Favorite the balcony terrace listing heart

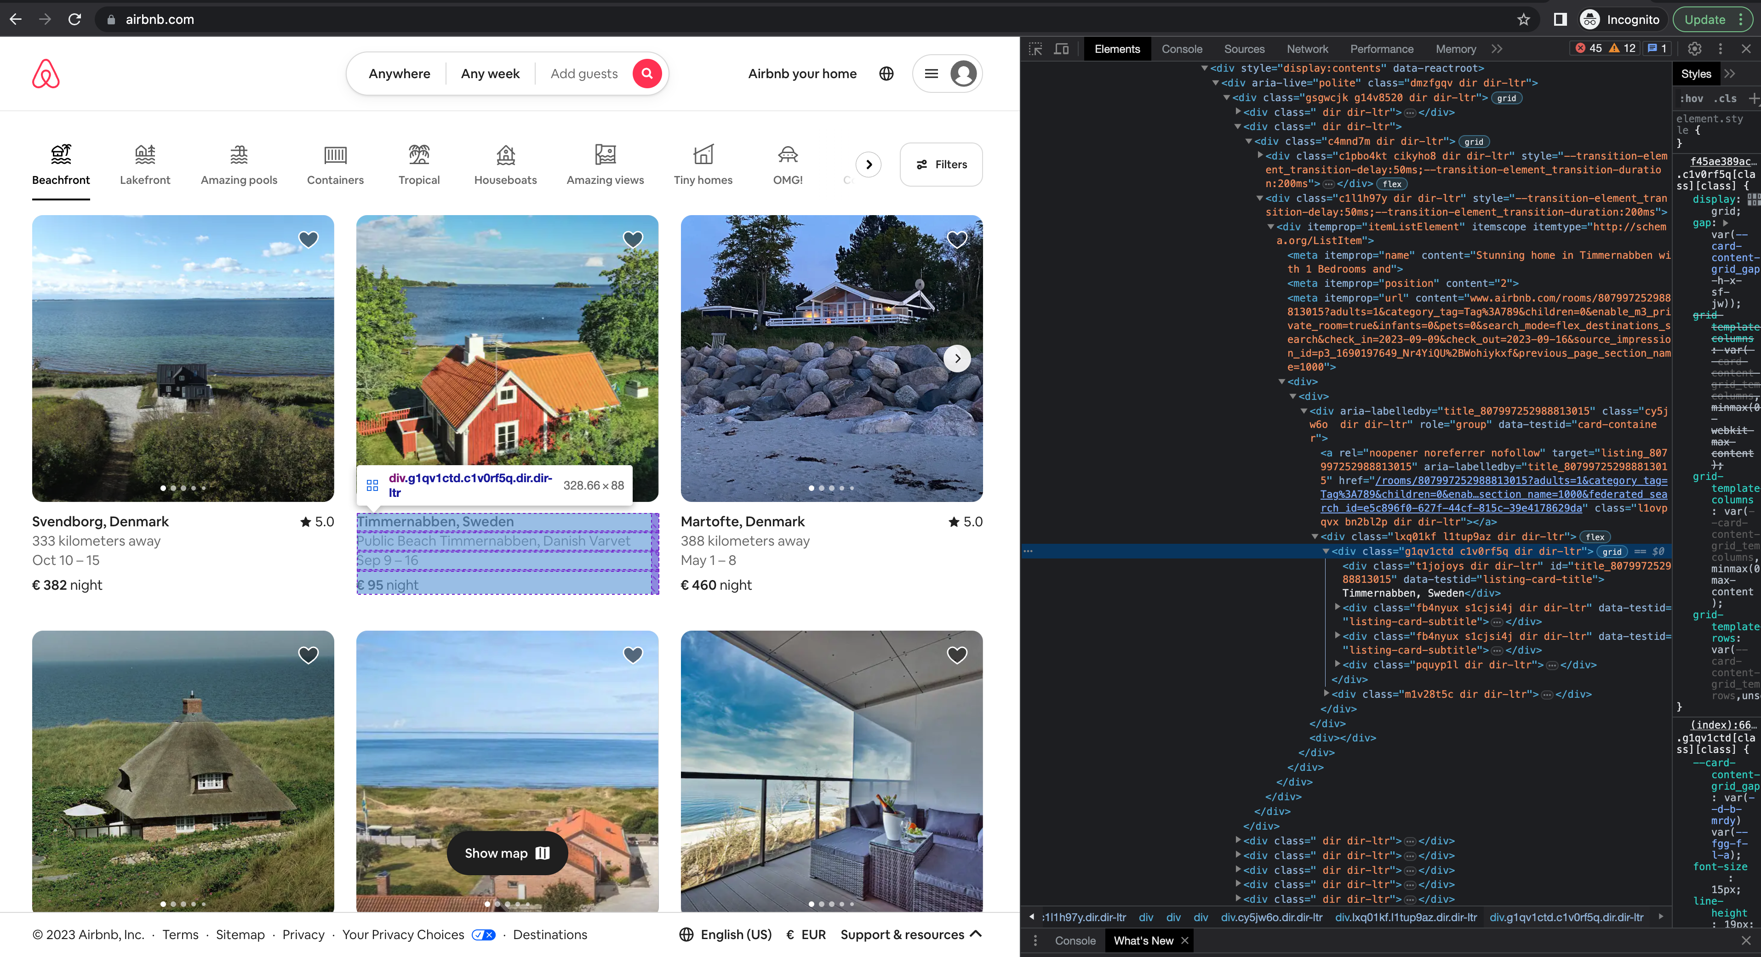[957, 655]
